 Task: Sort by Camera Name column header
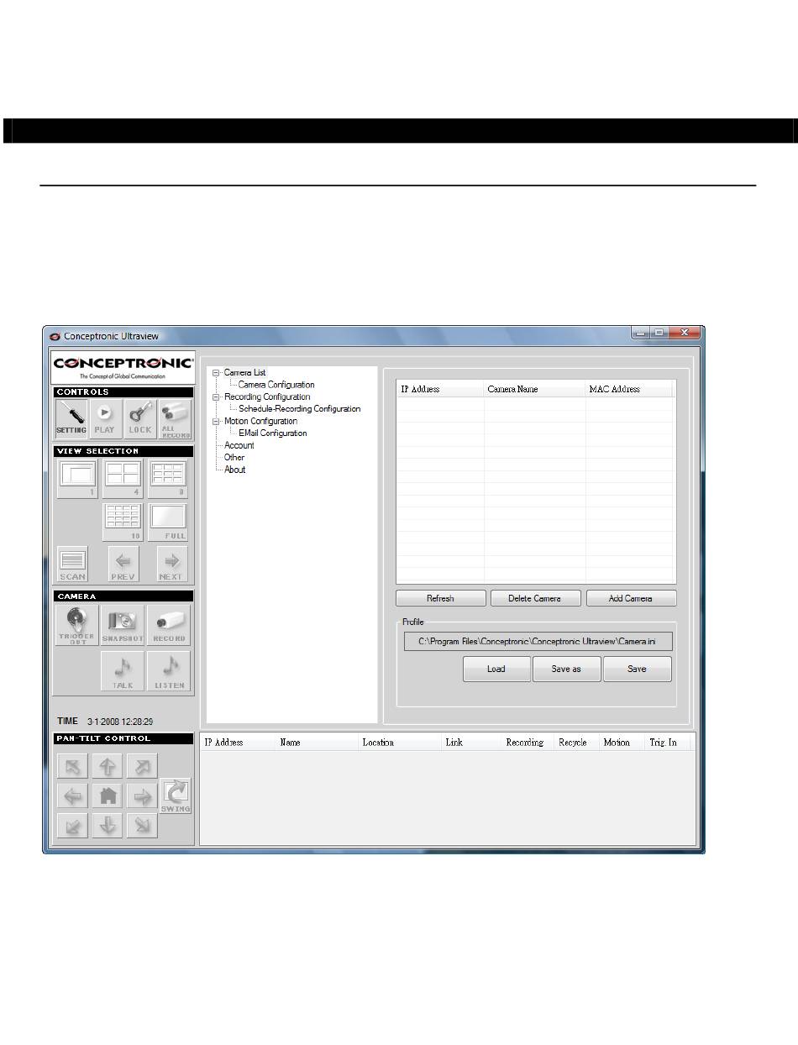coord(535,389)
